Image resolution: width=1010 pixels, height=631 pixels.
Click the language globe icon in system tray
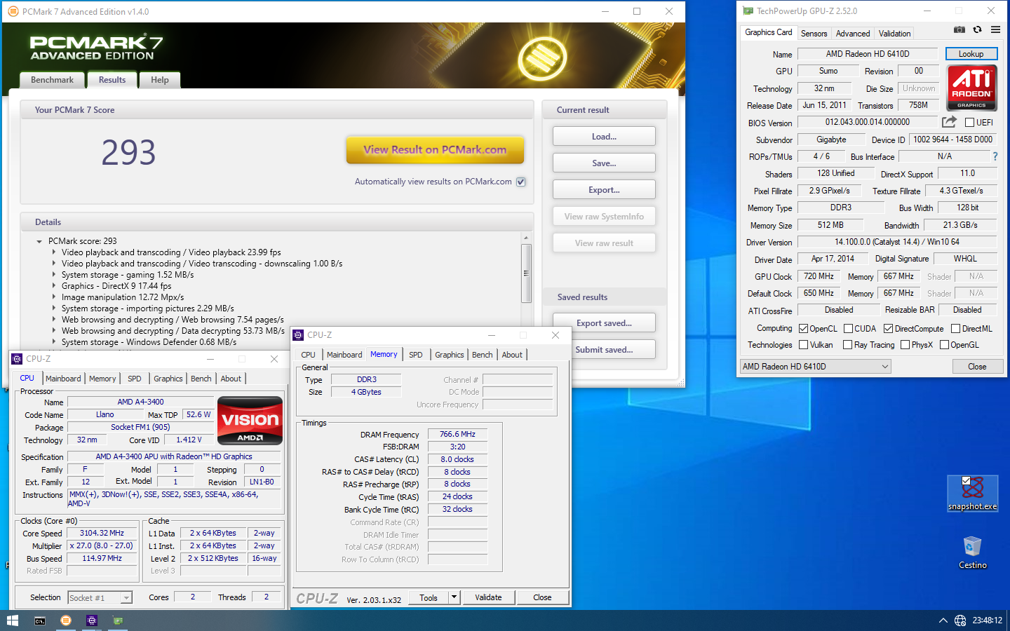960,620
